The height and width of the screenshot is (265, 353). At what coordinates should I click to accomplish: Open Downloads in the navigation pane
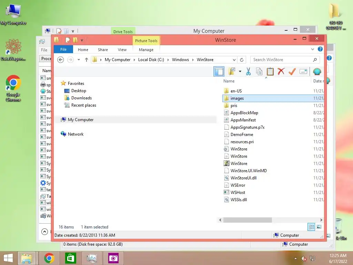click(81, 98)
